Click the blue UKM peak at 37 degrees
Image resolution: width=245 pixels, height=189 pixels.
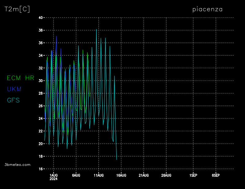click(x=56, y=36)
